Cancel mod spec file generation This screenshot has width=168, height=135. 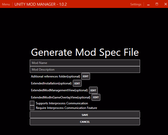85,122
